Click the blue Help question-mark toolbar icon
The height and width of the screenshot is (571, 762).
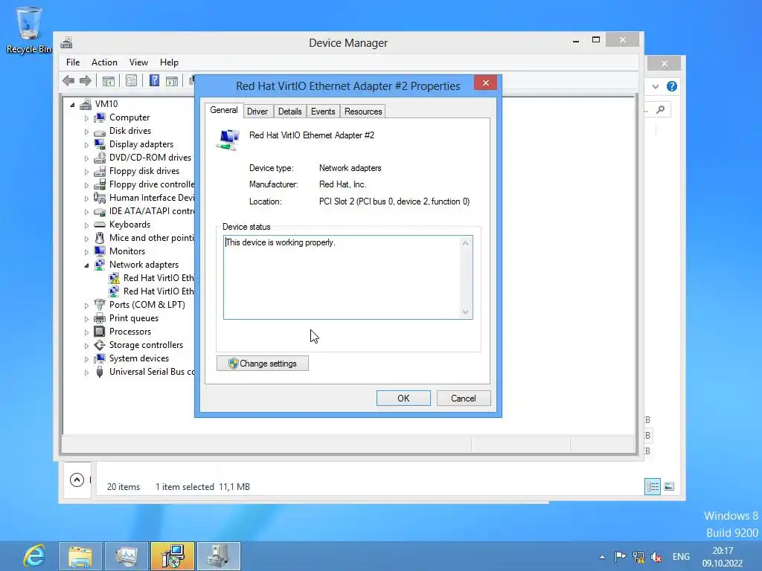(x=154, y=80)
